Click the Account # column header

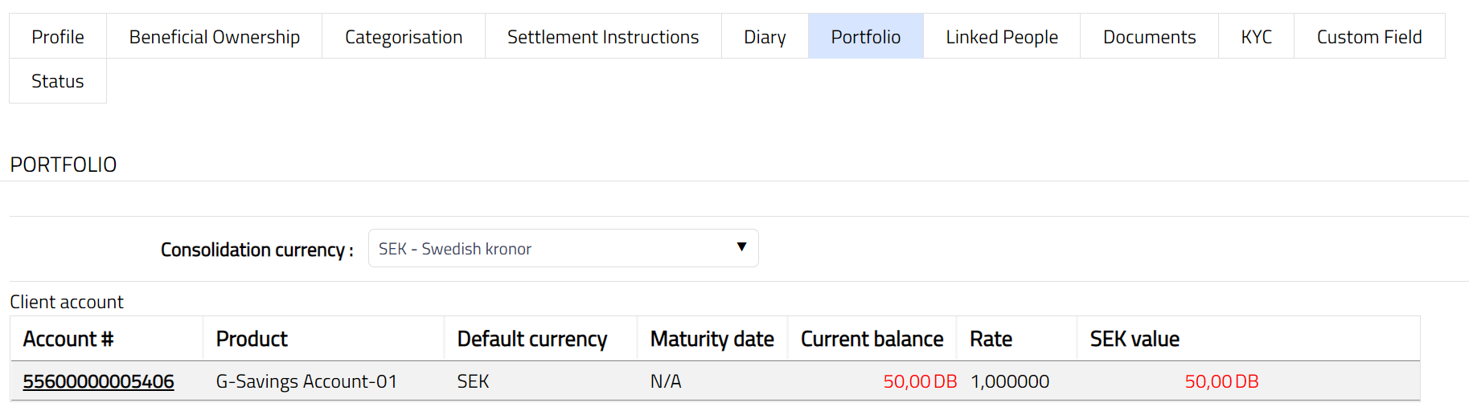pyautogui.click(x=68, y=339)
